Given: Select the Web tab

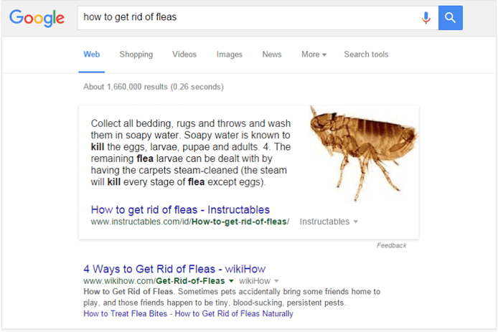Looking at the screenshot, I should 91,54.
